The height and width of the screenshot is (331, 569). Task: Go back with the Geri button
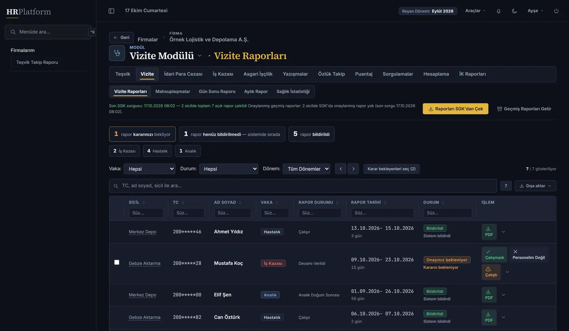pos(122,38)
